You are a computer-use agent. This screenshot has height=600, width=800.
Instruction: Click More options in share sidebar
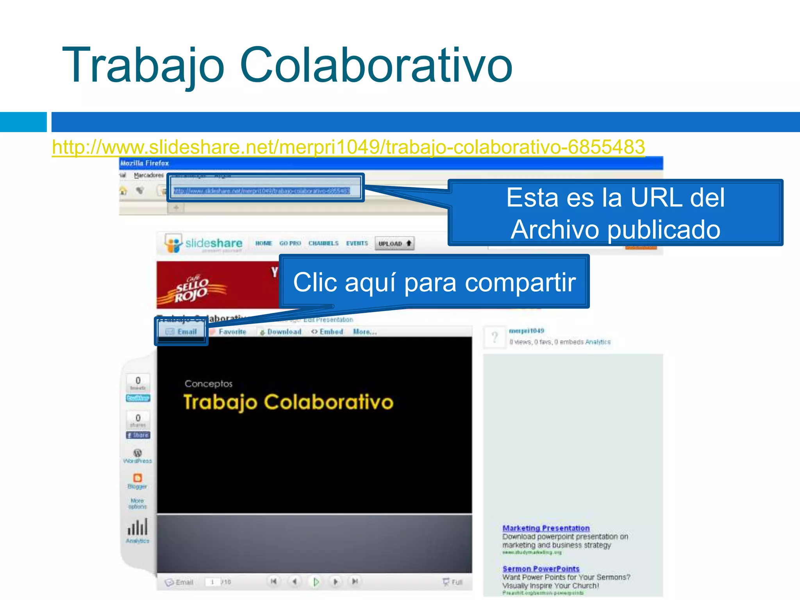point(137,504)
